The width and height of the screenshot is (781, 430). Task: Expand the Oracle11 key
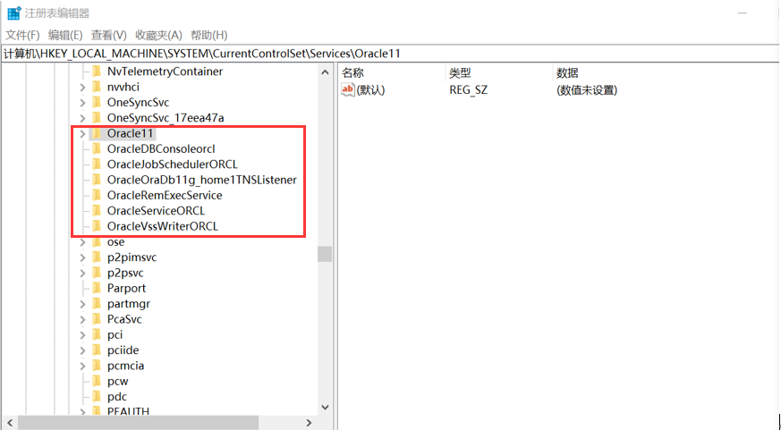(x=82, y=133)
